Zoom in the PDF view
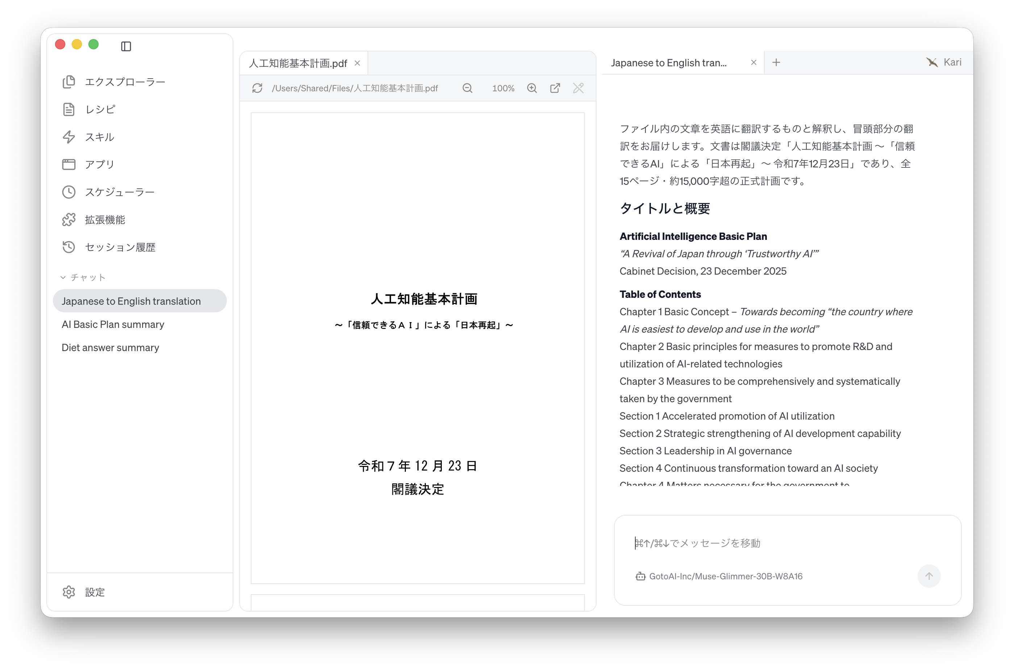Screen dimensions: 1014x671 pyautogui.click(x=532, y=88)
